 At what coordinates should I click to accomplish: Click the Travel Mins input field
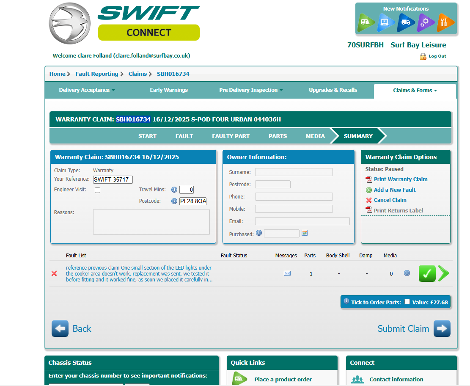[x=187, y=190]
